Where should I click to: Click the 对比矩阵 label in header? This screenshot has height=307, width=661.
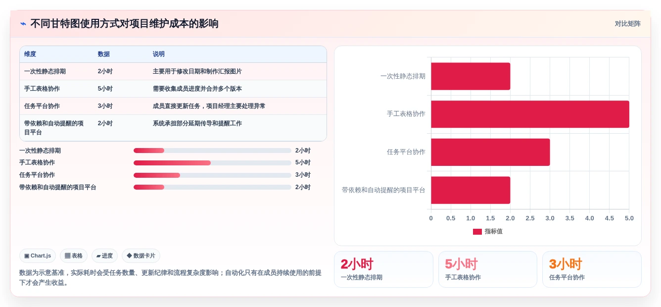[x=627, y=24]
